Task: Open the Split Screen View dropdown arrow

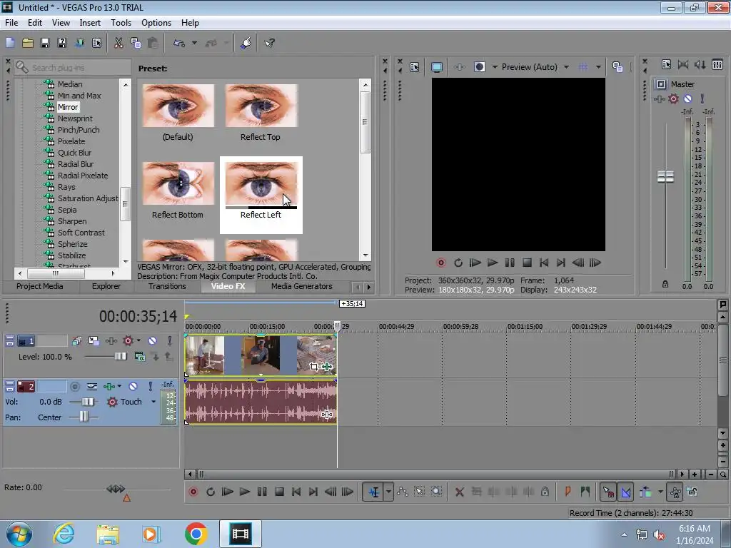Action: pyautogui.click(x=495, y=67)
